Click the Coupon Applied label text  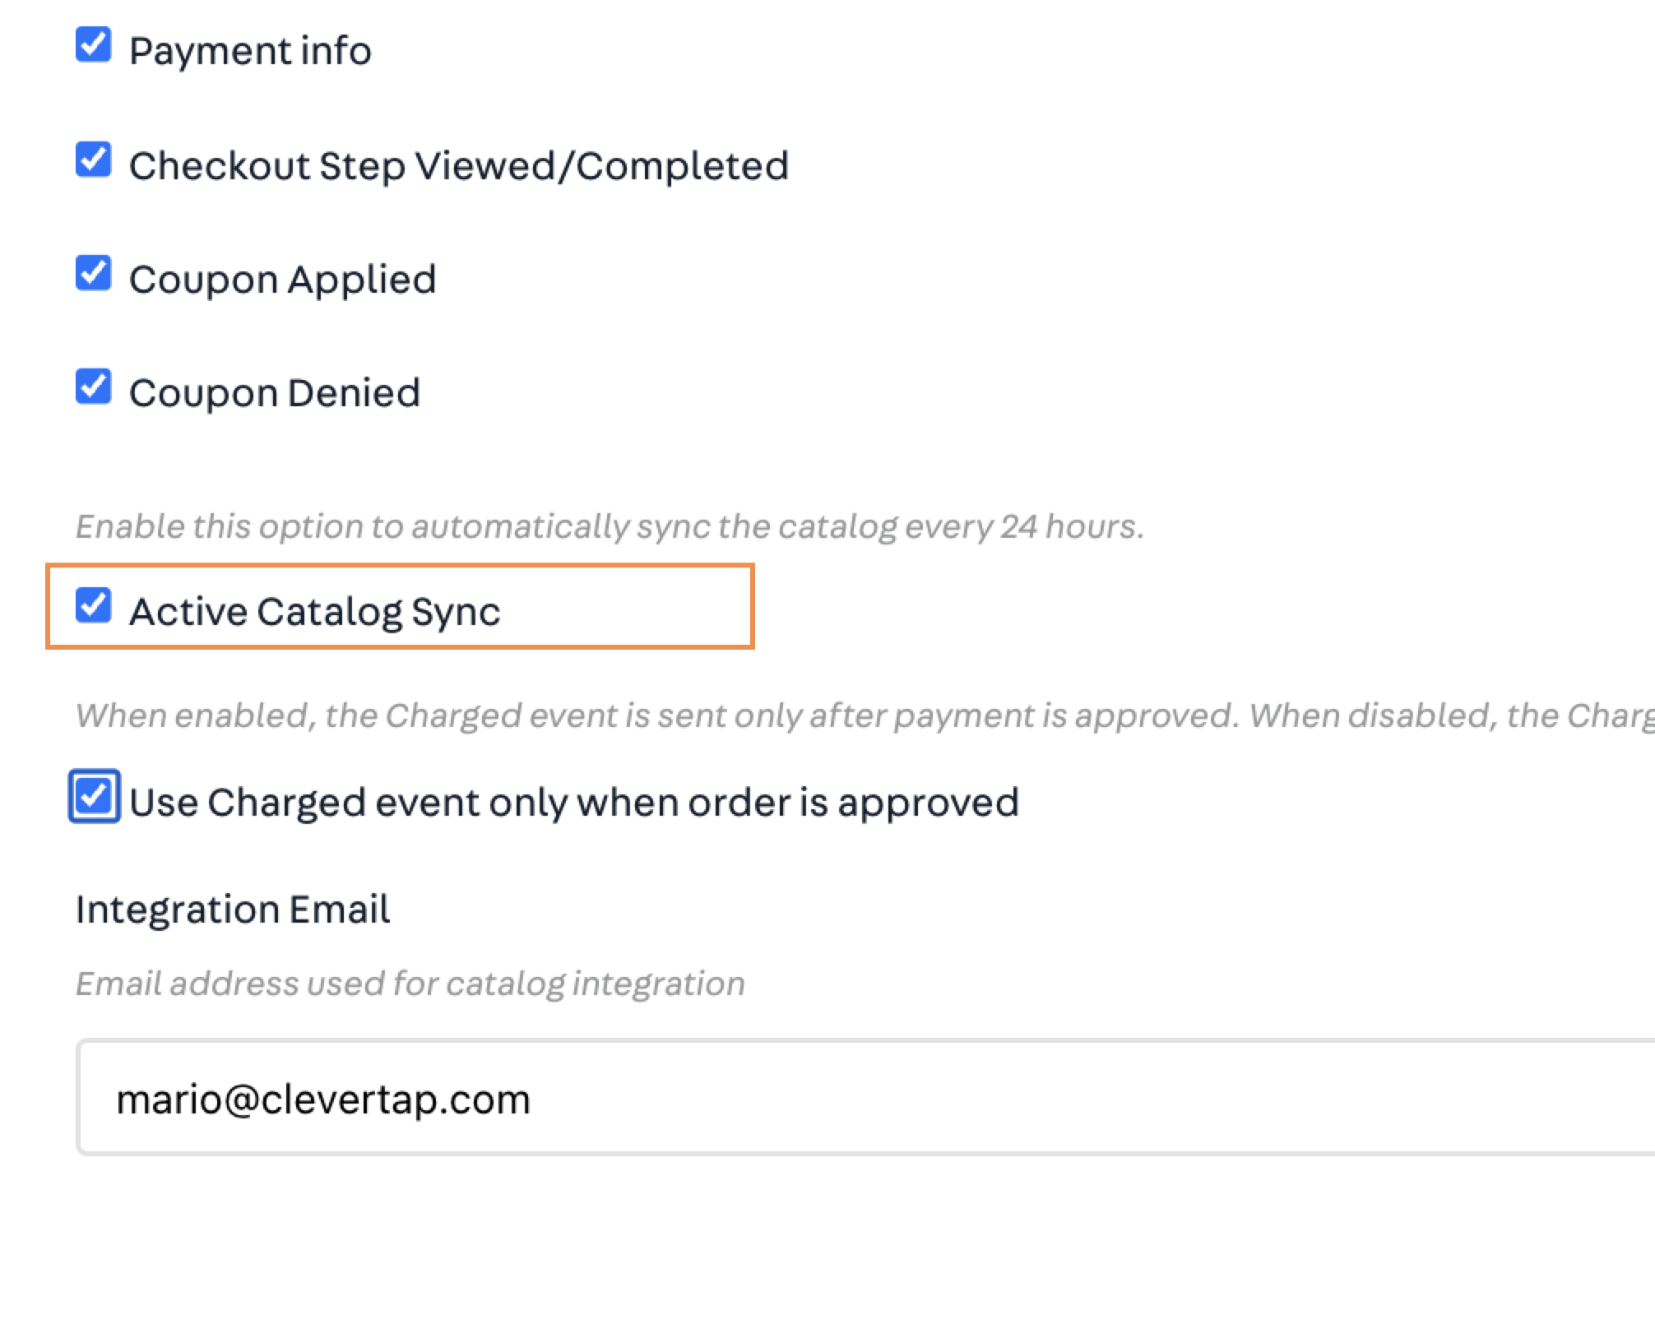282,280
